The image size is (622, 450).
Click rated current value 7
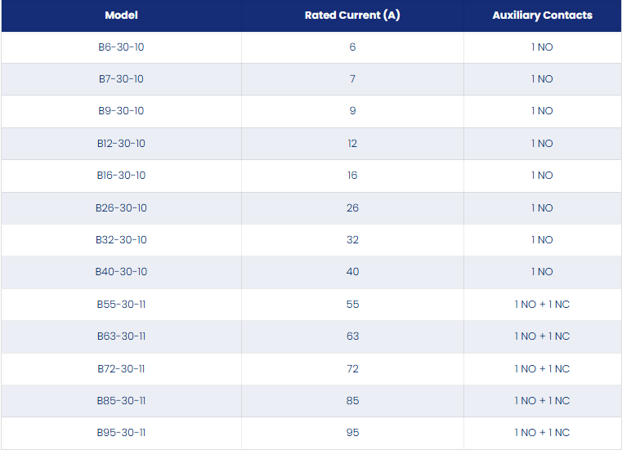[352, 79]
